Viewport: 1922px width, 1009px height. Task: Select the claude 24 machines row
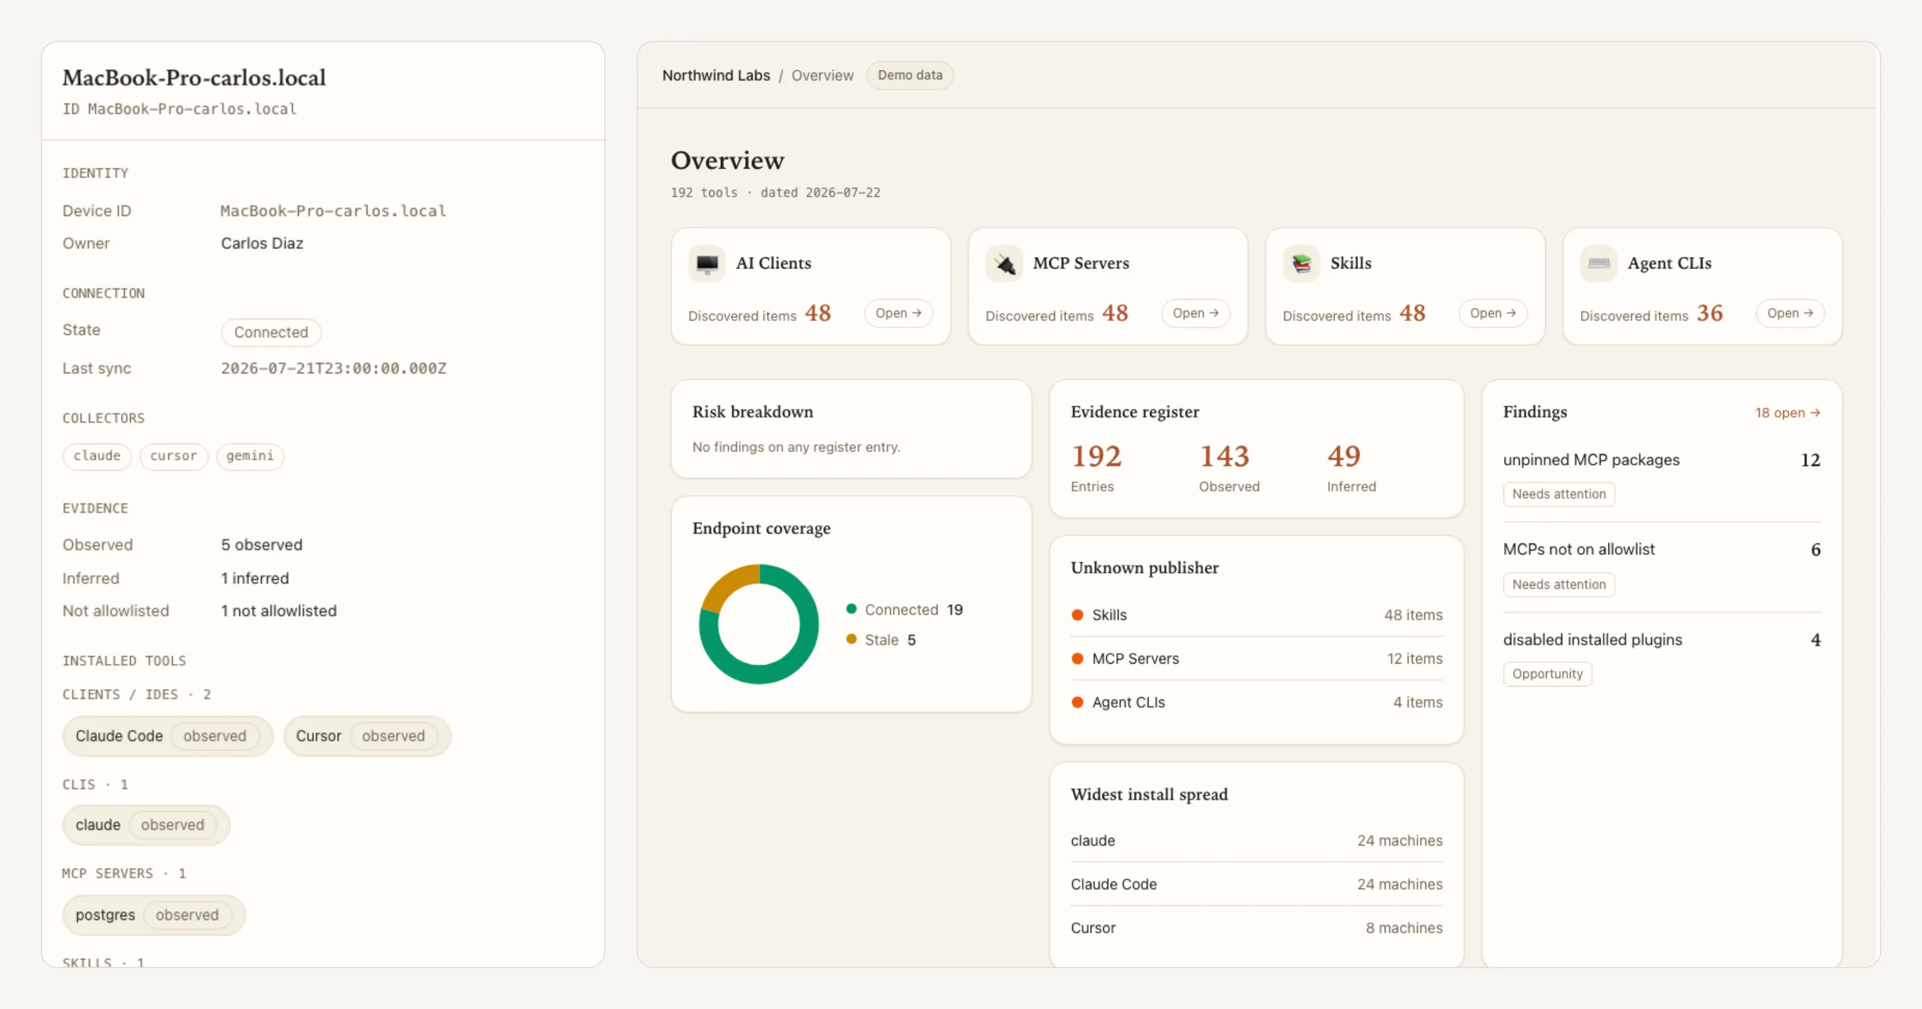coord(1257,841)
